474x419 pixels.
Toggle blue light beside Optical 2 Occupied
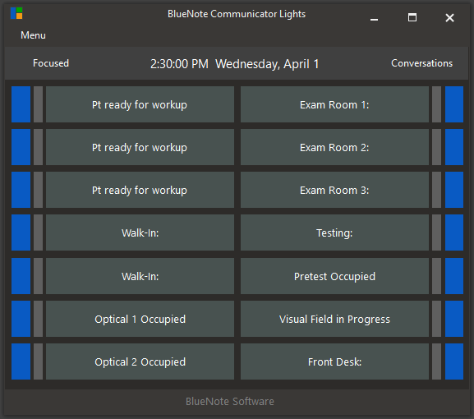pos(21,361)
